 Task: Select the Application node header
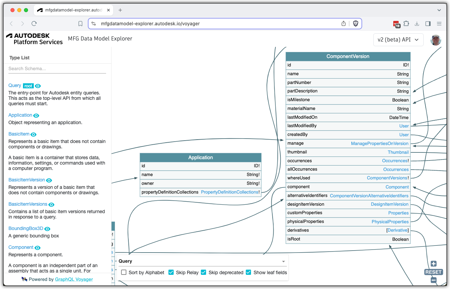[201, 157]
